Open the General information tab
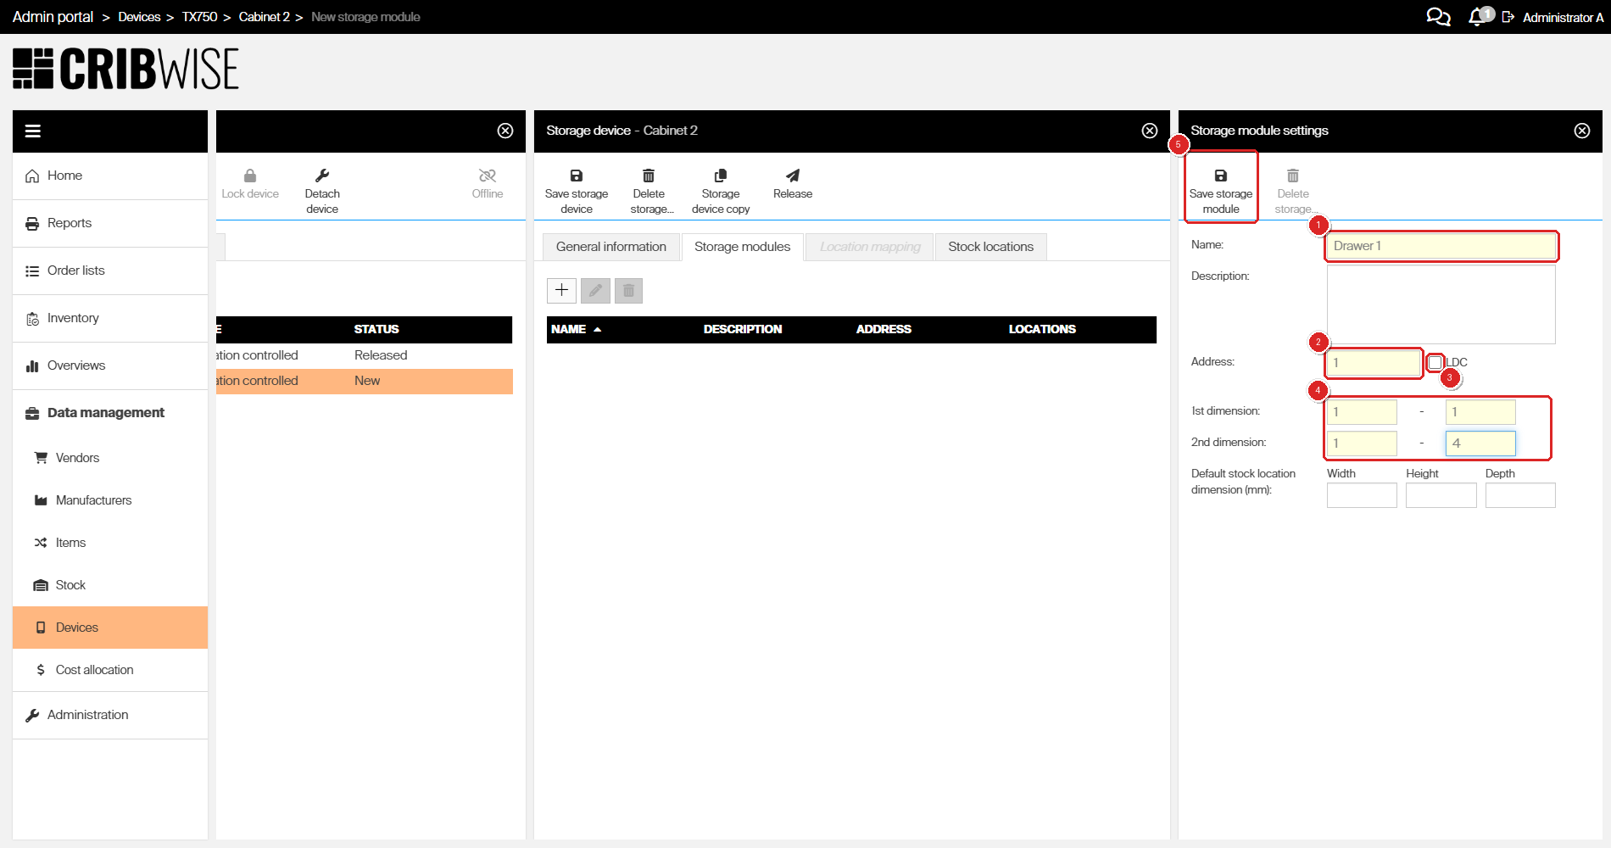Image resolution: width=1611 pixels, height=848 pixels. [x=610, y=247]
